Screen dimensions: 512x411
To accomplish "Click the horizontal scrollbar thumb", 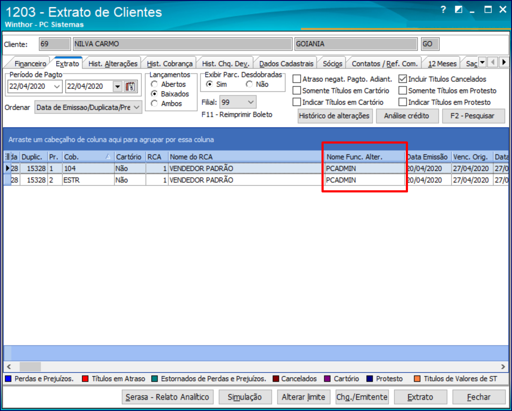I will (x=30, y=366).
